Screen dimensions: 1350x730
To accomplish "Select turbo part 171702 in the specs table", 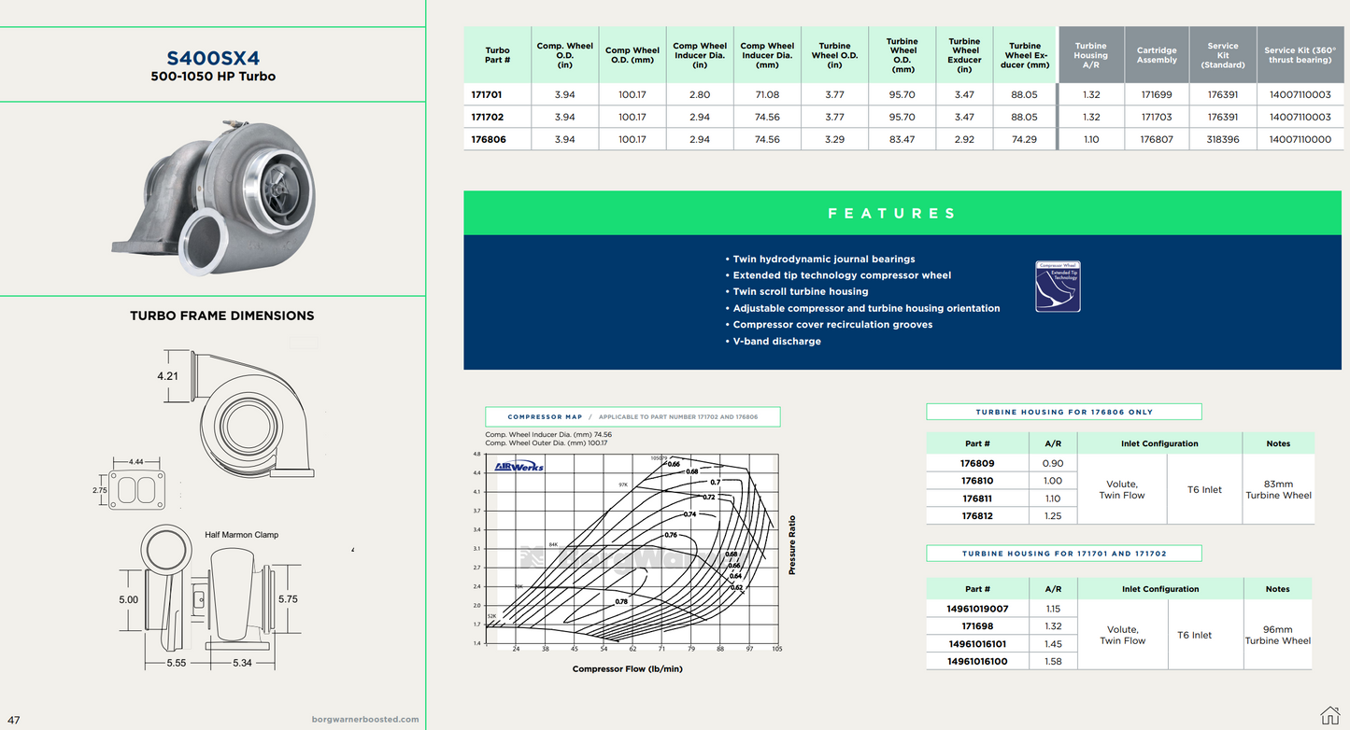I will pos(488,117).
